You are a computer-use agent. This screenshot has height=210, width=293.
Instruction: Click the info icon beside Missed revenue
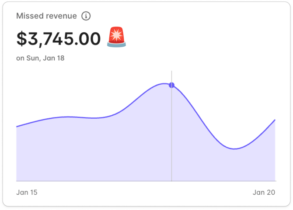click(x=86, y=16)
